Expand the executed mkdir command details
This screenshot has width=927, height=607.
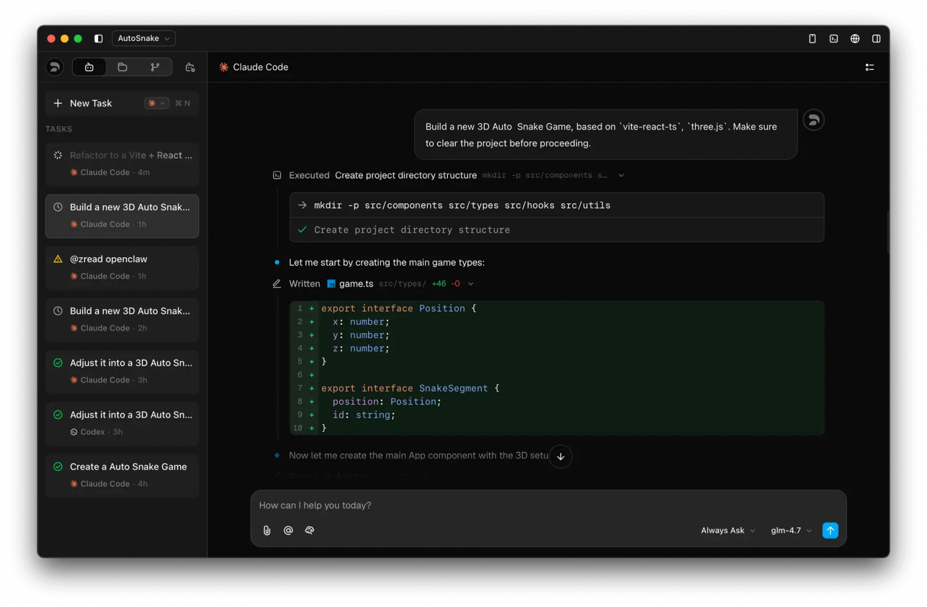[x=620, y=175]
